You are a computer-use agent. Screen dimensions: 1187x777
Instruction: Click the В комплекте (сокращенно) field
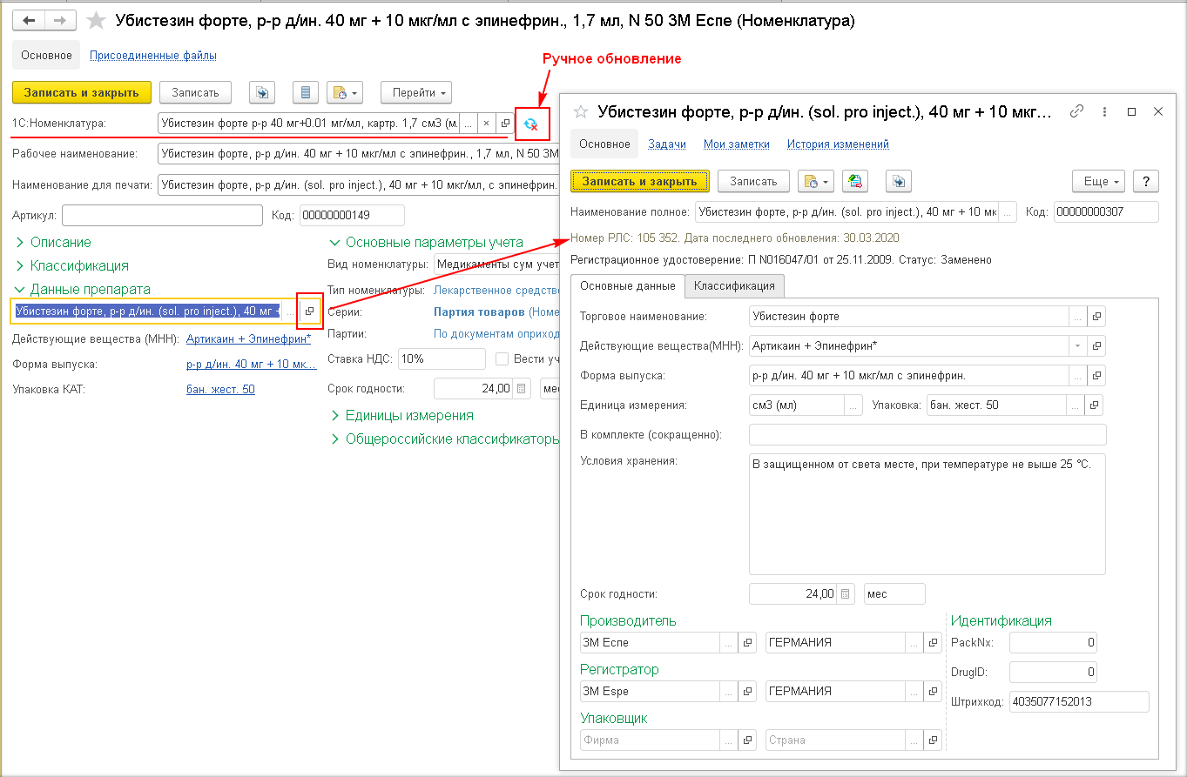tap(927, 434)
